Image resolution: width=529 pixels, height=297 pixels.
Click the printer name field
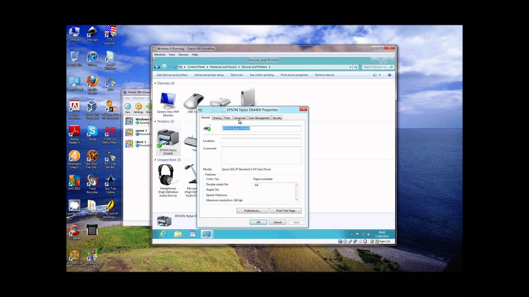[261, 128]
